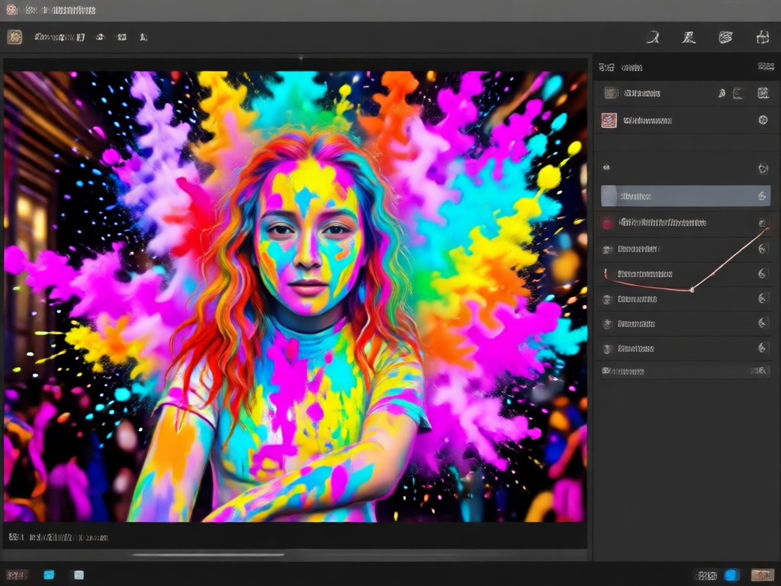Select the tan thumbnail at the top of the side panel
The height and width of the screenshot is (586, 781).
pos(611,92)
